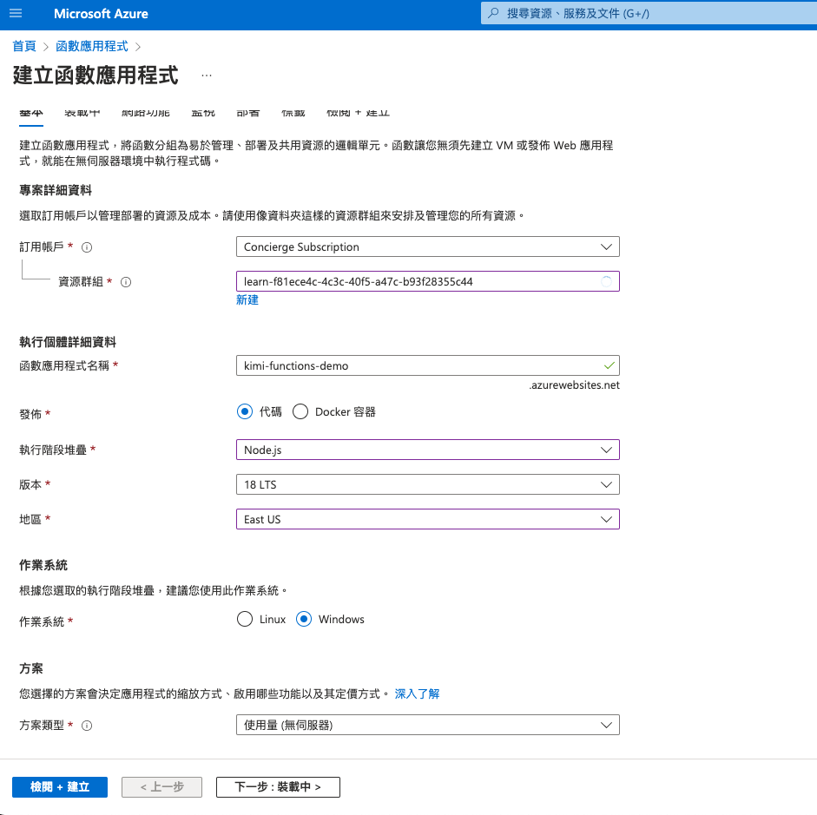Switch to the 檢閱 + 建立 tab
Viewport: 817px width, 815px height.
358,113
